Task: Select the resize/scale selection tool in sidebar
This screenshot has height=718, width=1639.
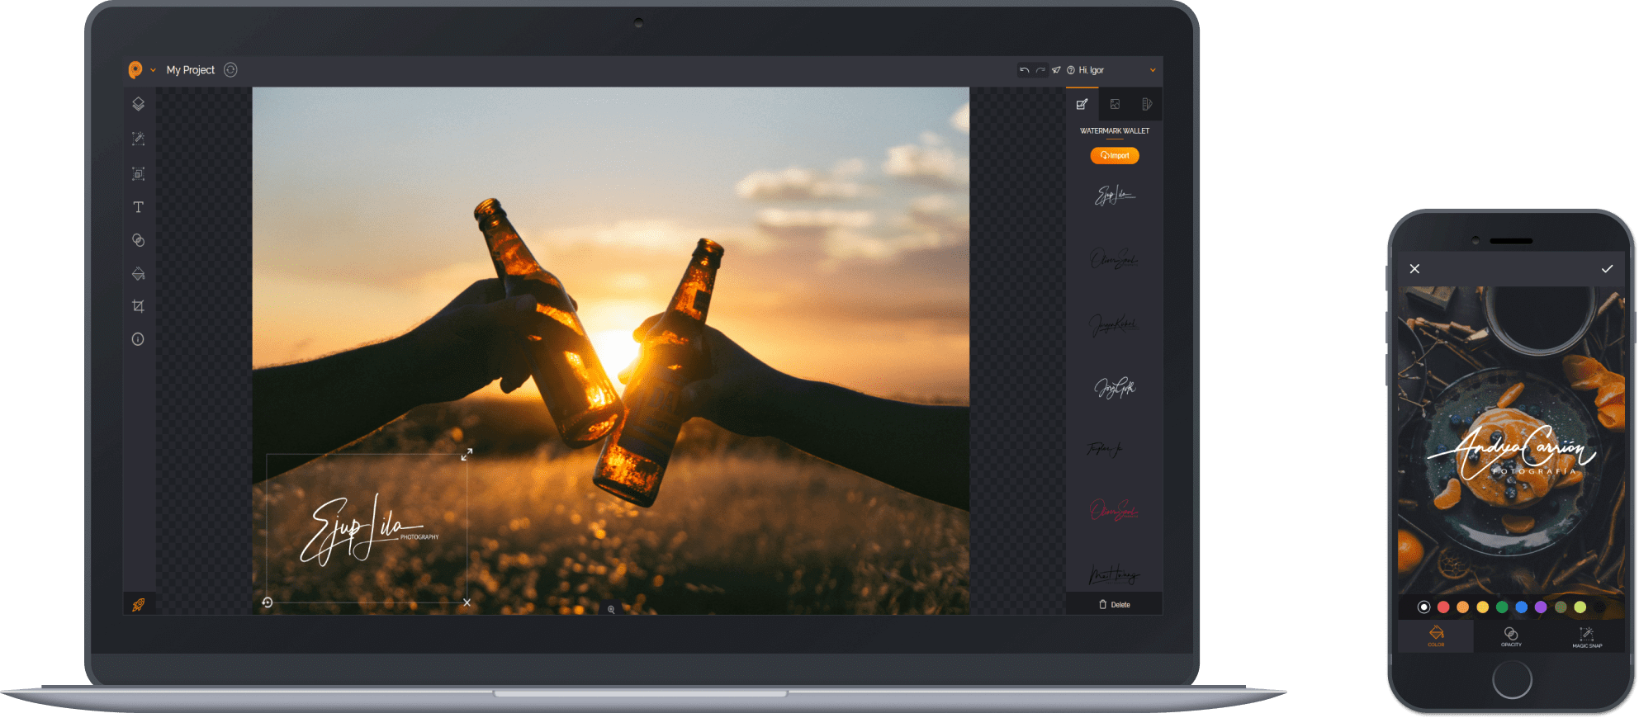Action: click(138, 173)
